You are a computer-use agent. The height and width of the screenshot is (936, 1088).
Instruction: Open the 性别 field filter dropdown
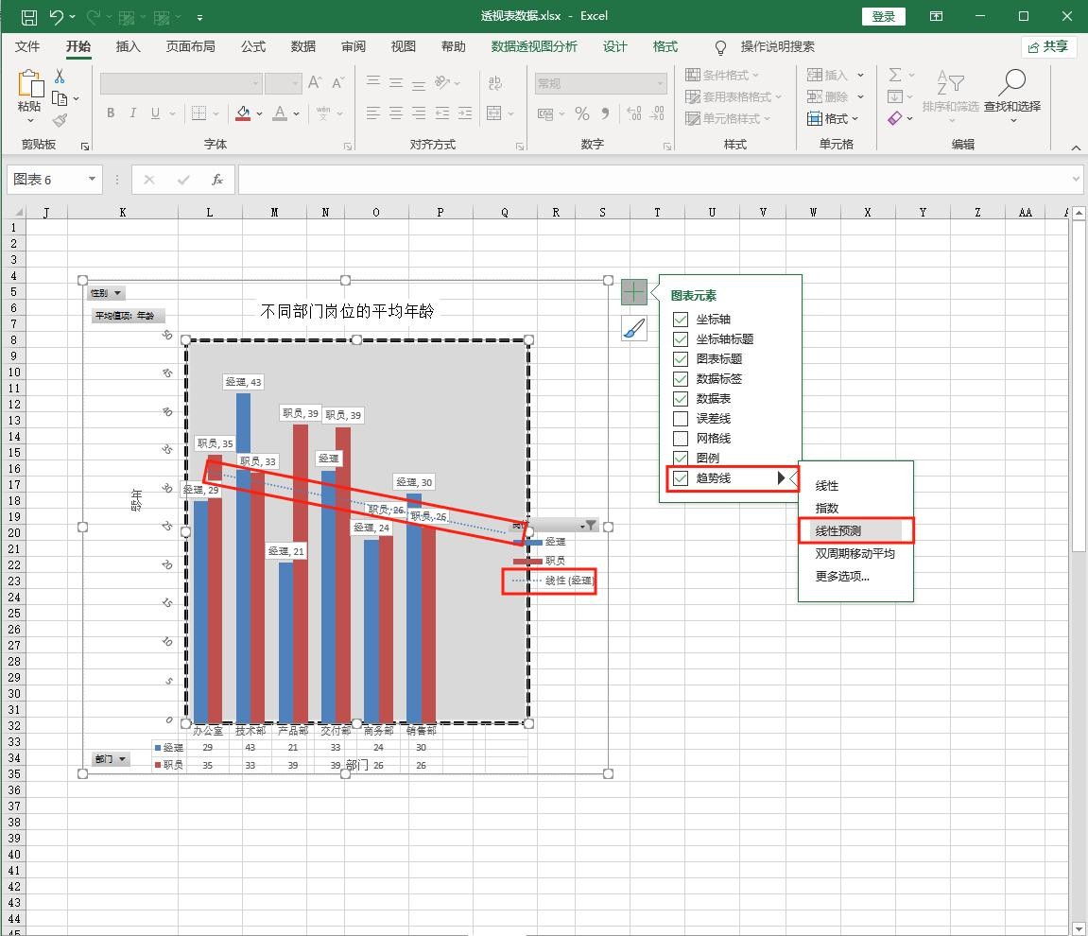click(106, 293)
